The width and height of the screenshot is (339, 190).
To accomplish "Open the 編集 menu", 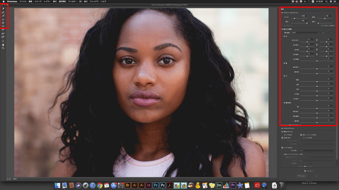I will 30,1.
